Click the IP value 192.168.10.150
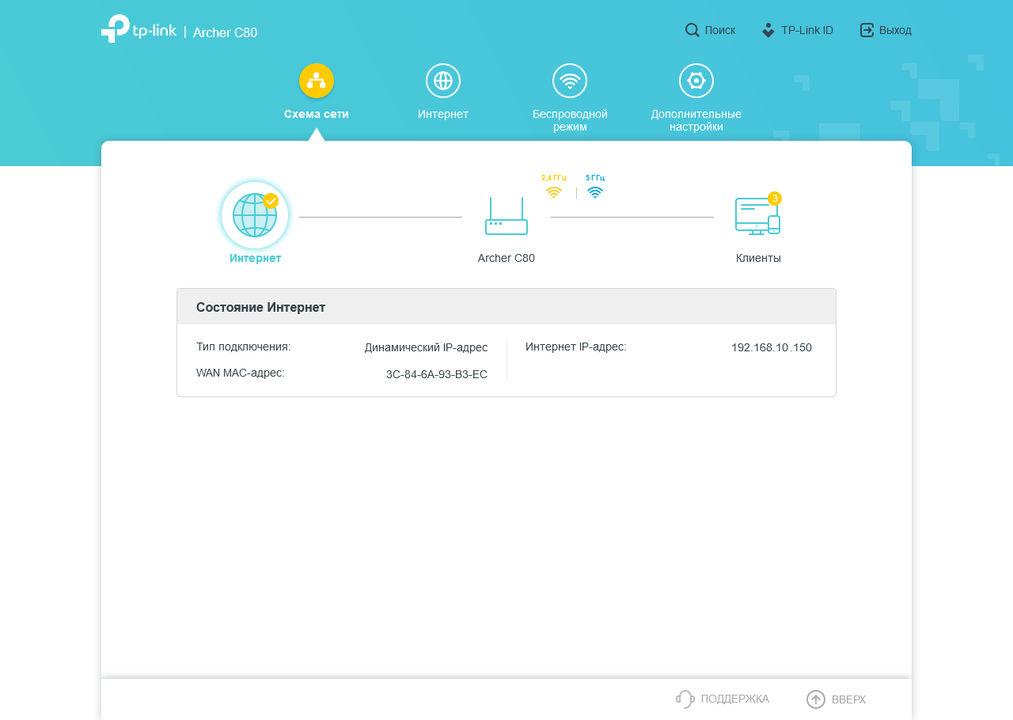Image resolution: width=1013 pixels, height=720 pixels. tap(772, 347)
